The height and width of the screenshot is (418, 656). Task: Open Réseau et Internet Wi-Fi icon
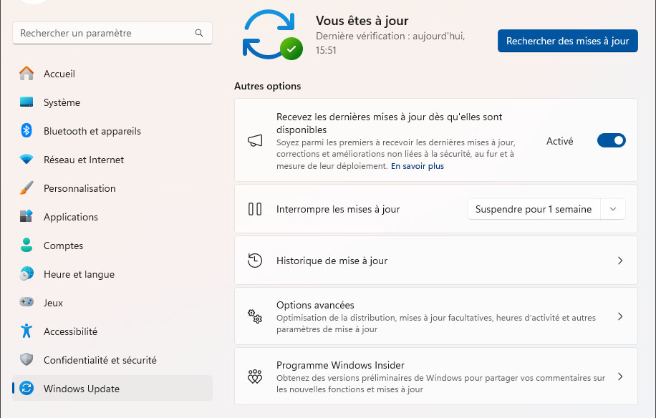tap(26, 160)
